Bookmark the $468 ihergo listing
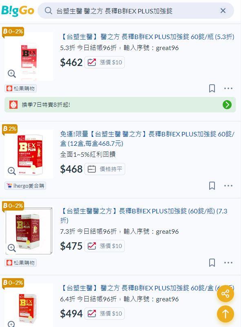This screenshot has width=241, height=327. point(212,186)
